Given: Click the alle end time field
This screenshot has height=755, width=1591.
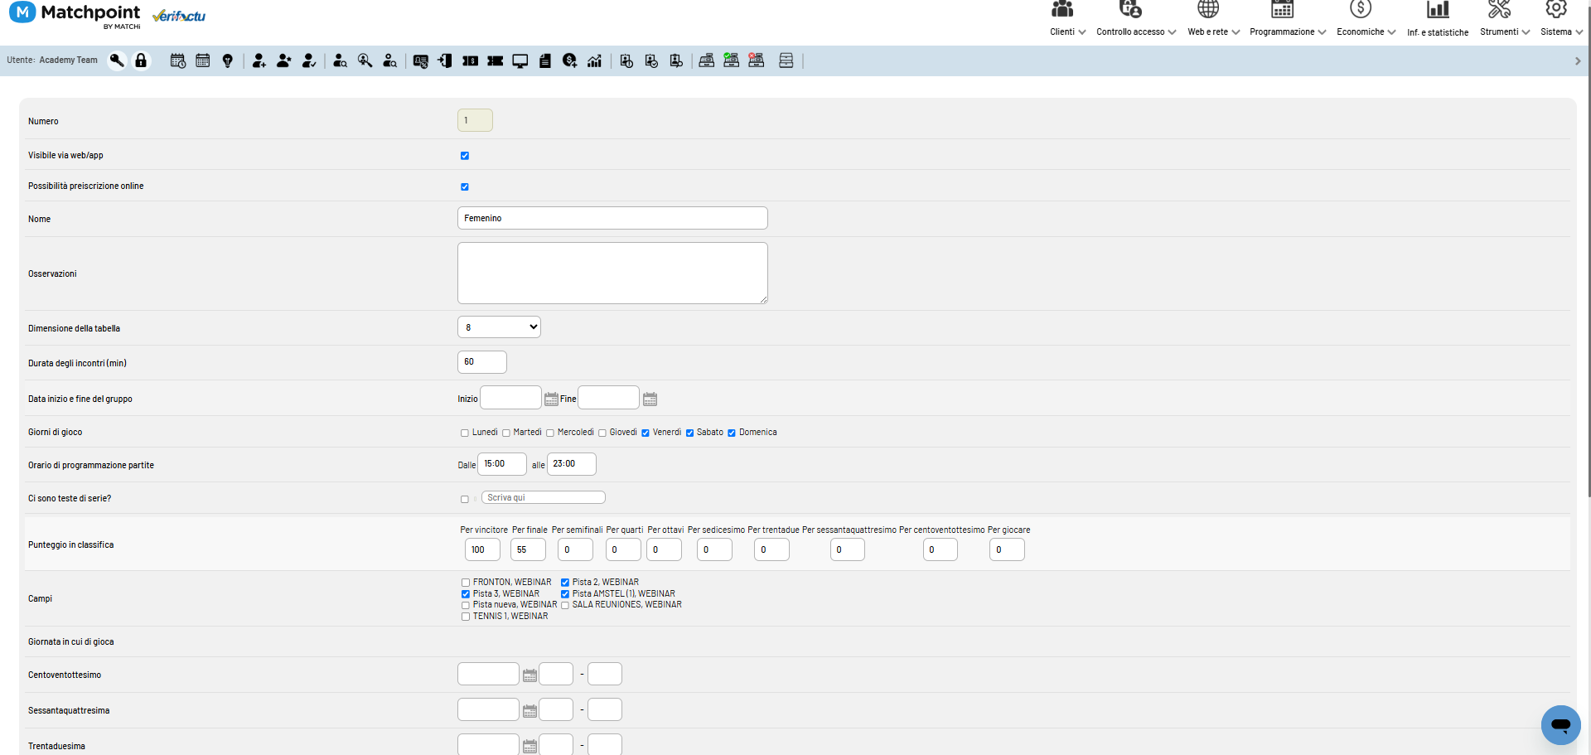Looking at the screenshot, I should tap(572, 464).
